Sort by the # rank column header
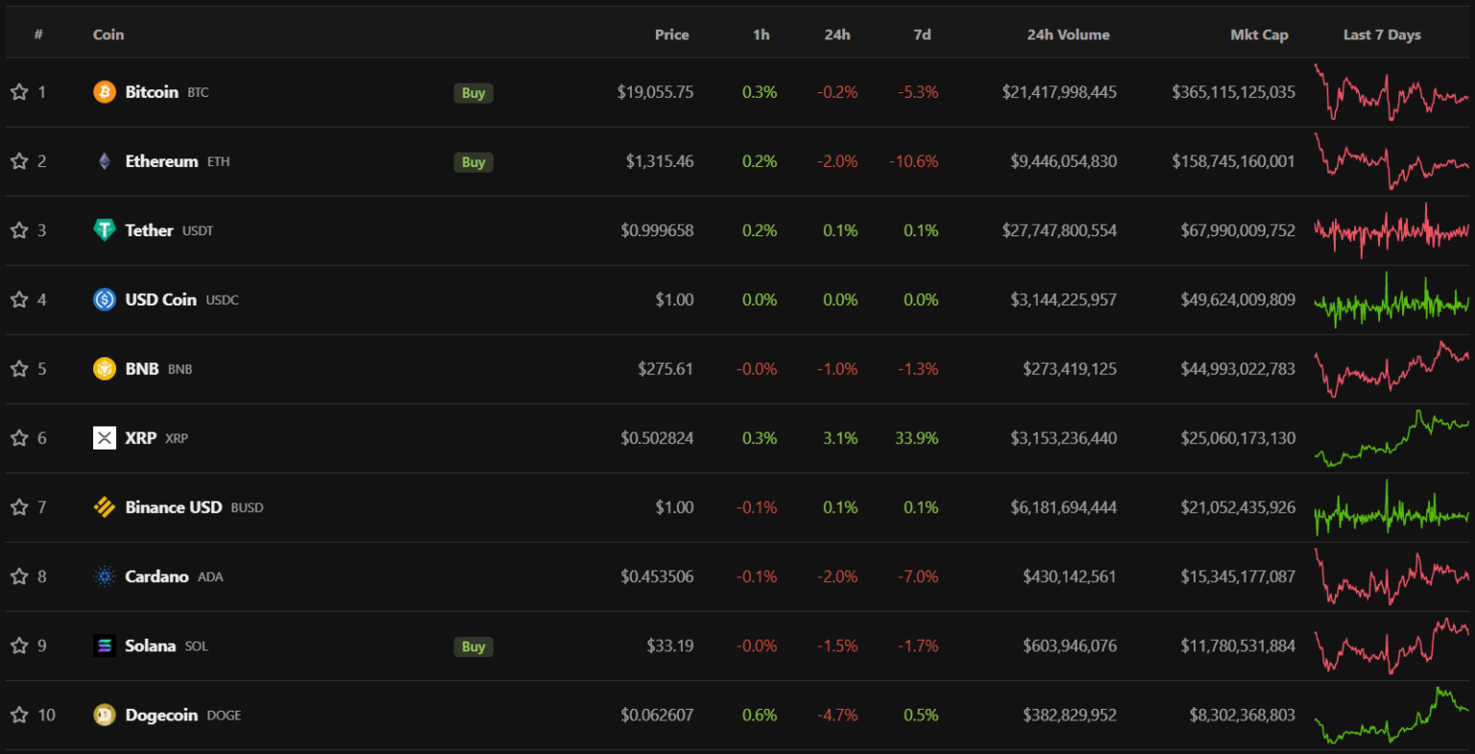Image resolution: width=1475 pixels, height=754 pixels. (x=38, y=35)
